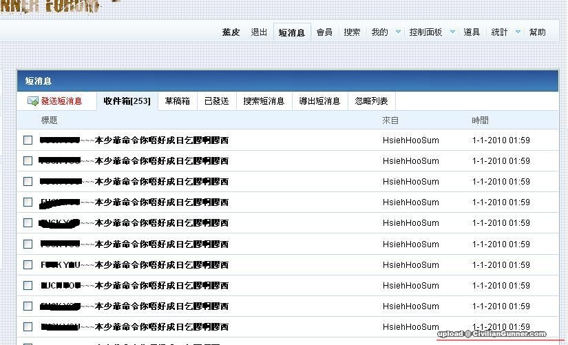Check the box on the sixth message row
This screenshot has width=568, height=345.
point(28,244)
